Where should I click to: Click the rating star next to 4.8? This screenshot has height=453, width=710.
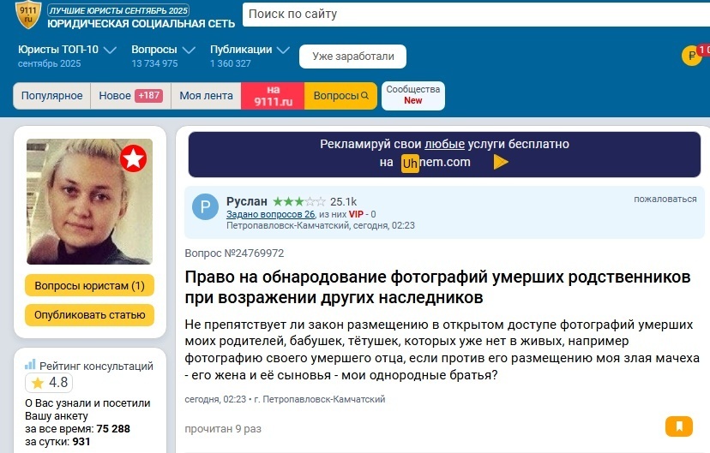click(x=38, y=383)
